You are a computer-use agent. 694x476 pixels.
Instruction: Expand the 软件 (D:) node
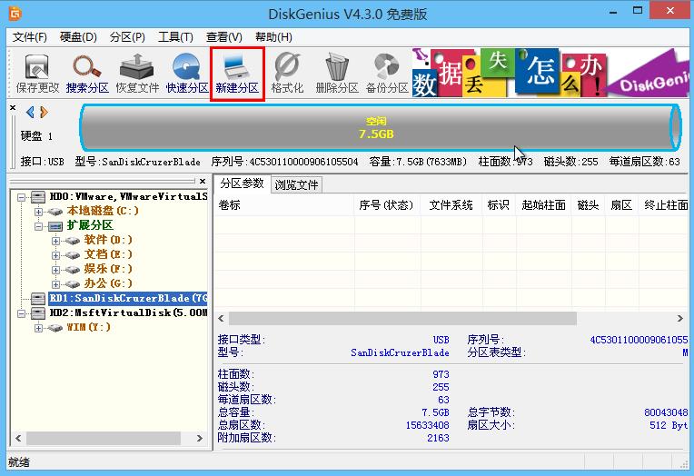tap(55, 241)
